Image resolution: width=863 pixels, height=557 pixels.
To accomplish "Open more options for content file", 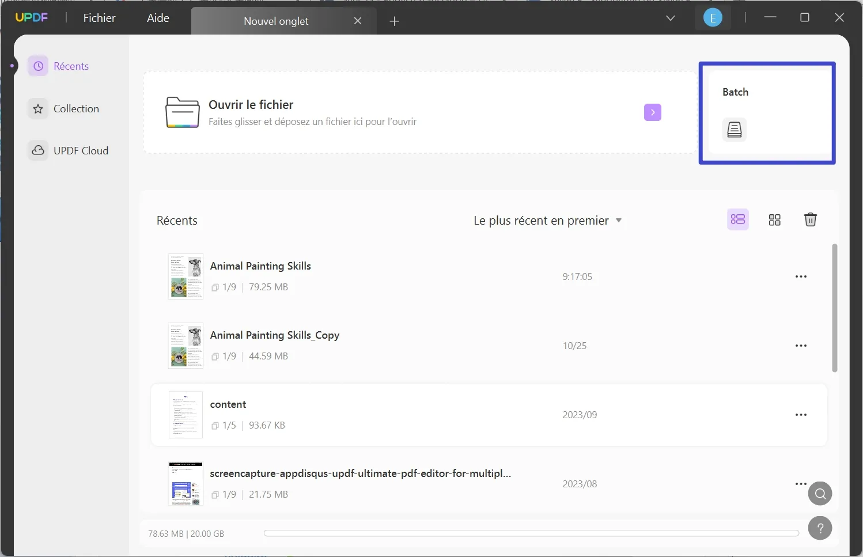I will coord(801,415).
